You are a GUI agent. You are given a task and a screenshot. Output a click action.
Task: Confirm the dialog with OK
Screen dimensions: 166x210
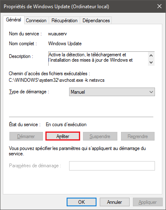81,202
